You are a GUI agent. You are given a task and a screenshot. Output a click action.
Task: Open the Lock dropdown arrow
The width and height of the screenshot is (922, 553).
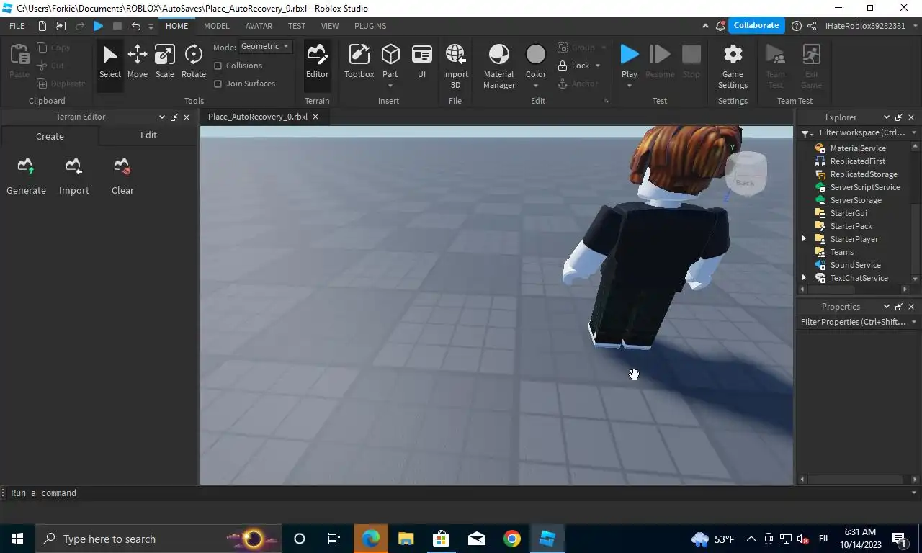(x=598, y=66)
